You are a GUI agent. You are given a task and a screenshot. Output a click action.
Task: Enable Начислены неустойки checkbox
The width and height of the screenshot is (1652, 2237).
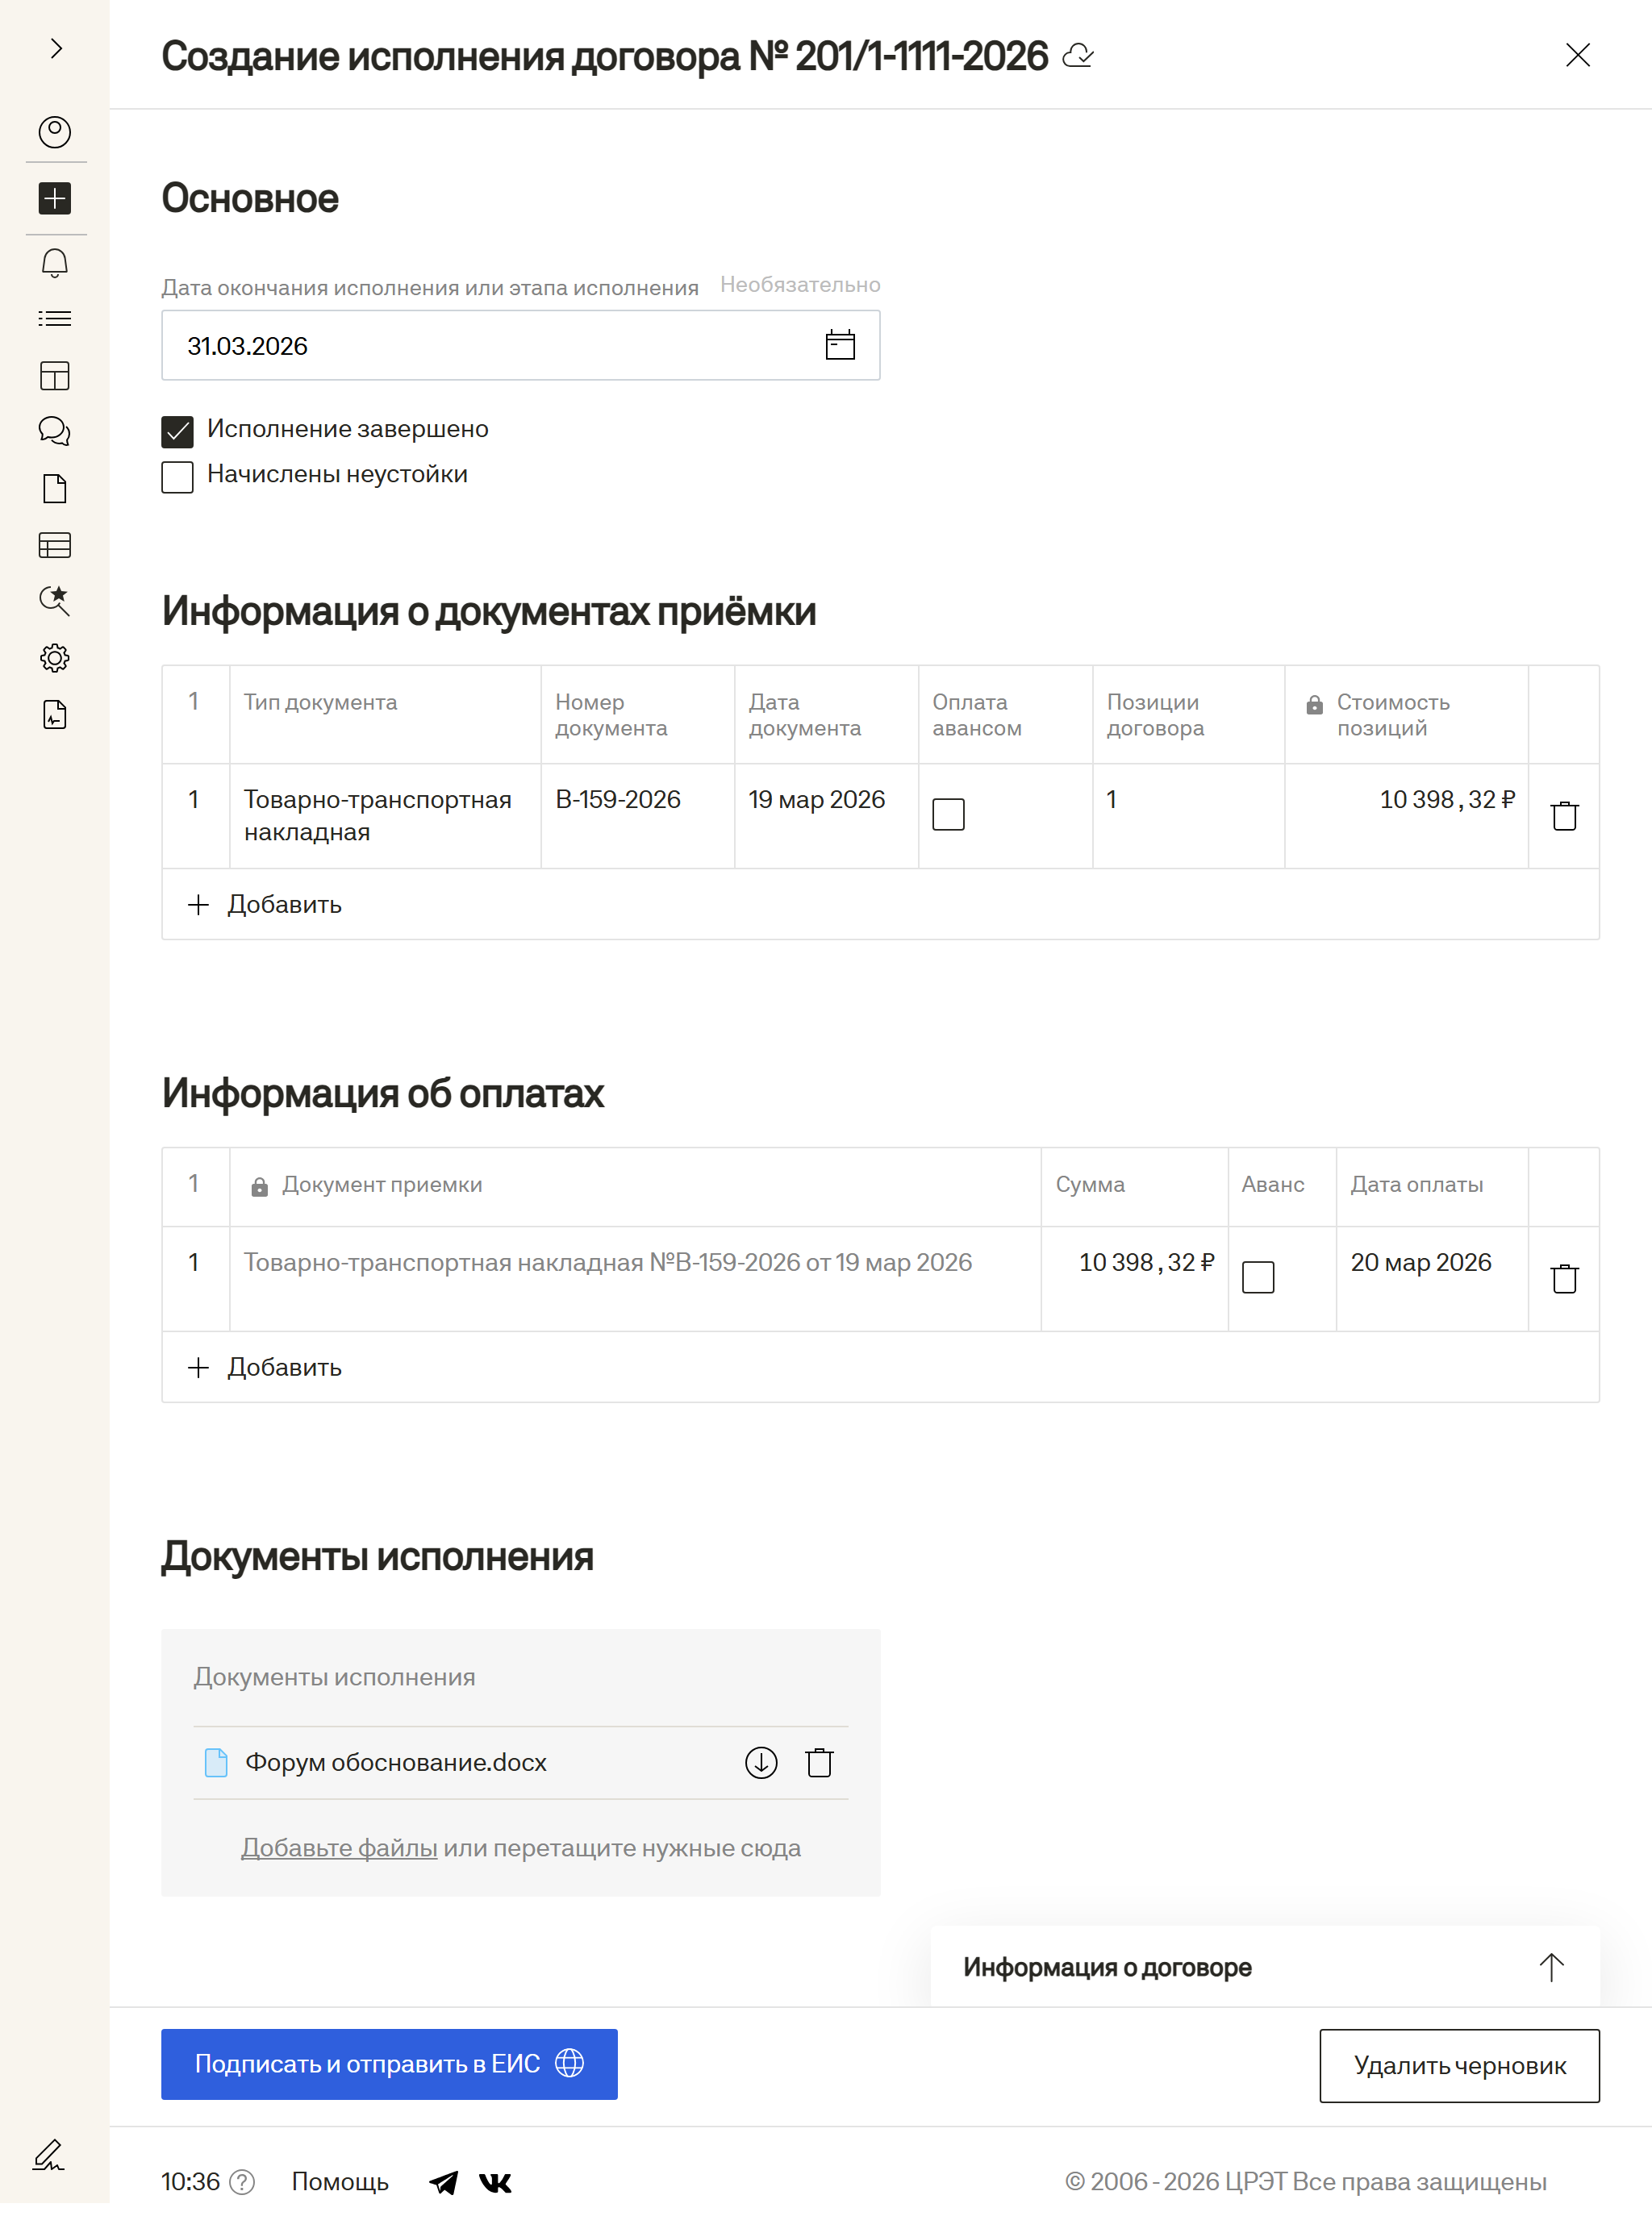pyautogui.click(x=178, y=477)
